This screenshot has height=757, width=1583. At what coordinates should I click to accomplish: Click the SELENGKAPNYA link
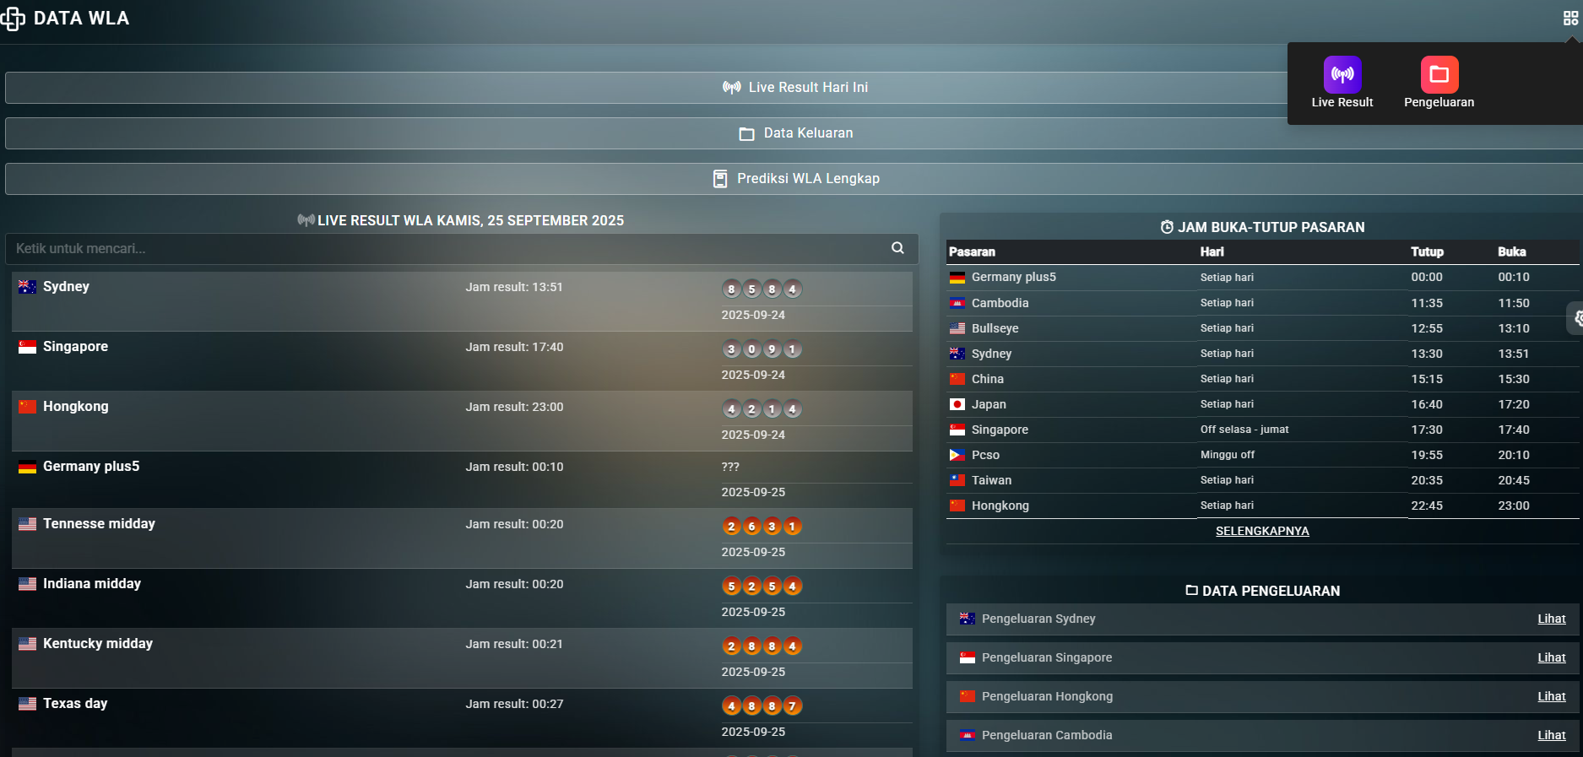(x=1262, y=531)
